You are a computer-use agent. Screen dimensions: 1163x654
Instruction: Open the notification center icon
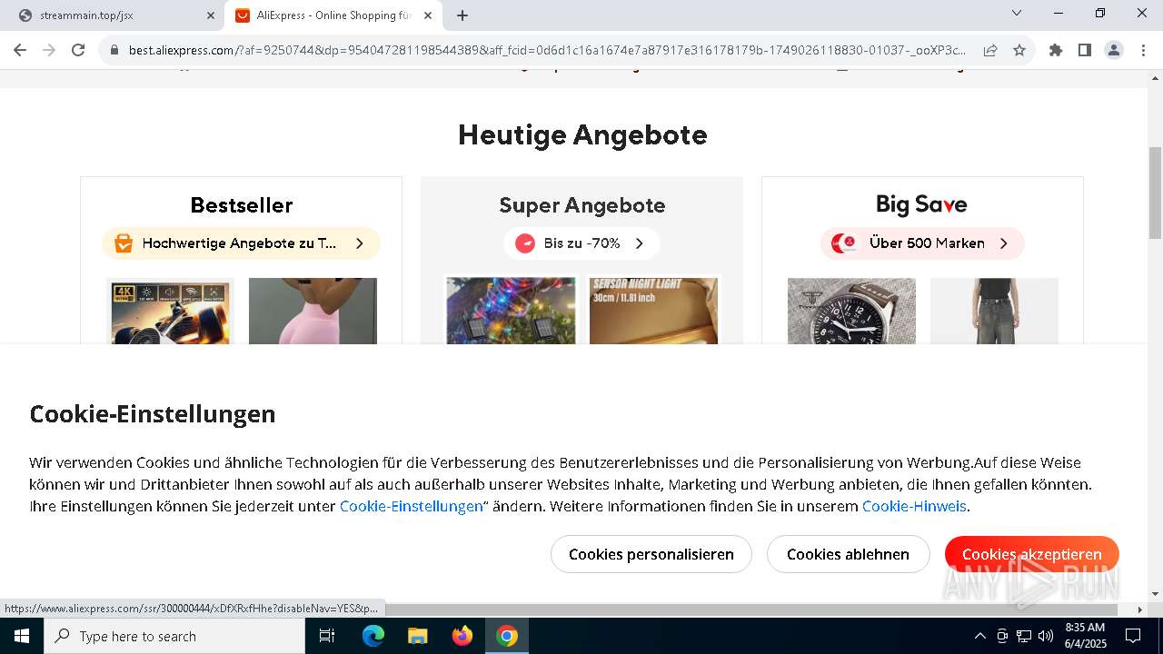pos(1133,636)
